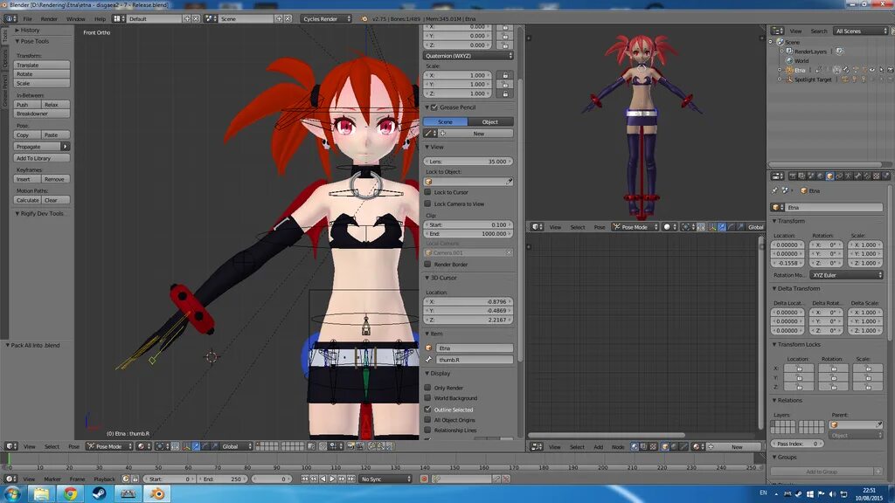Image resolution: width=895 pixels, height=503 pixels.
Task: Expand Etna object in outliner
Action: [780, 70]
